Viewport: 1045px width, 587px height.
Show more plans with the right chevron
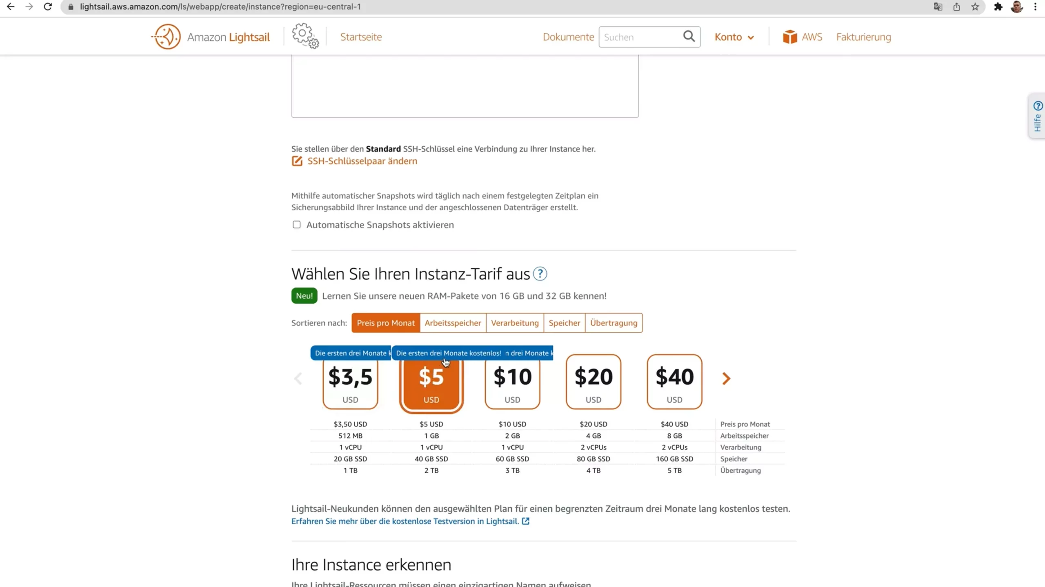[726, 379]
